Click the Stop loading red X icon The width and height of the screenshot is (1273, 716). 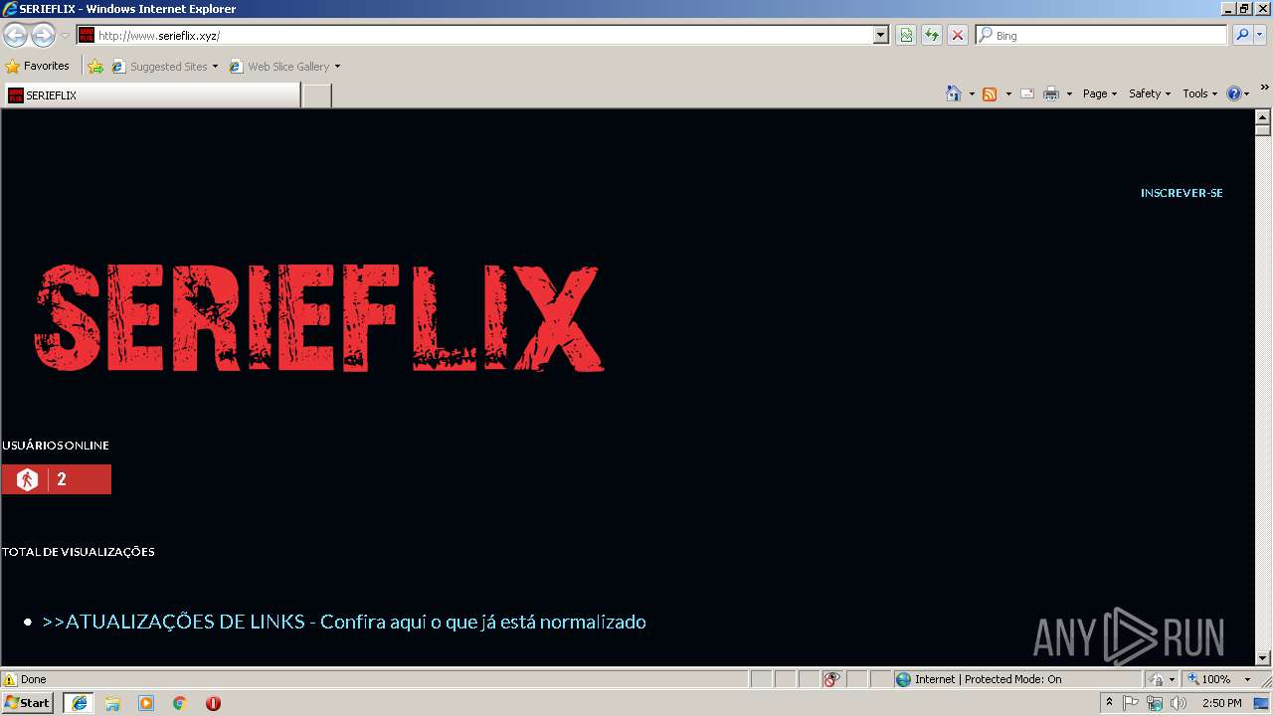[x=957, y=35]
